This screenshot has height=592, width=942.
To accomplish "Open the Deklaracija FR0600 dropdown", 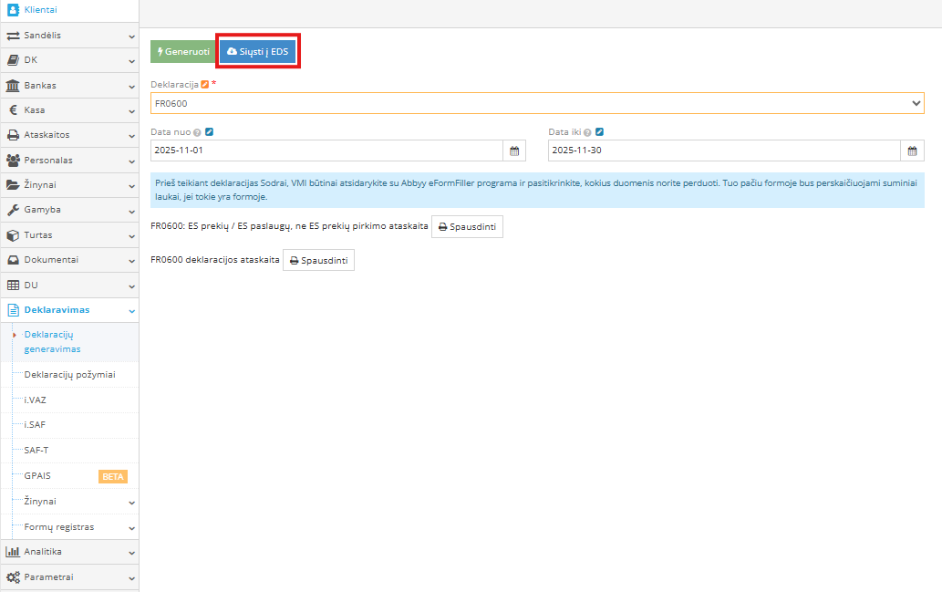I will point(537,103).
